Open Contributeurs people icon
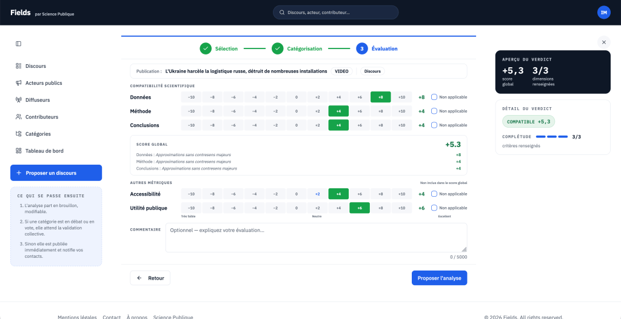Image resolution: width=621 pixels, height=319 pixels. [18, 117]
